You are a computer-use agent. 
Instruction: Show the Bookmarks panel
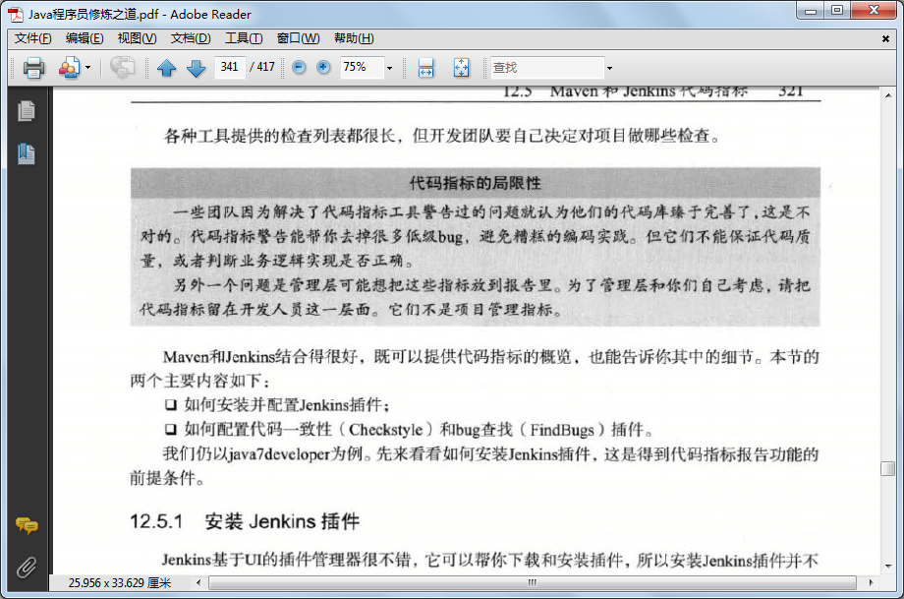26,154
